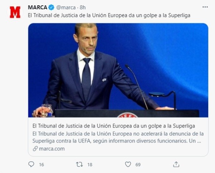Click the MARCA profile avatar logo

15,12
